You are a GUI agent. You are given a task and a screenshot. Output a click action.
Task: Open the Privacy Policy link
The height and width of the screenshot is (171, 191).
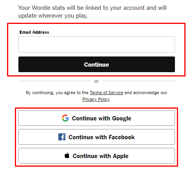96,99
